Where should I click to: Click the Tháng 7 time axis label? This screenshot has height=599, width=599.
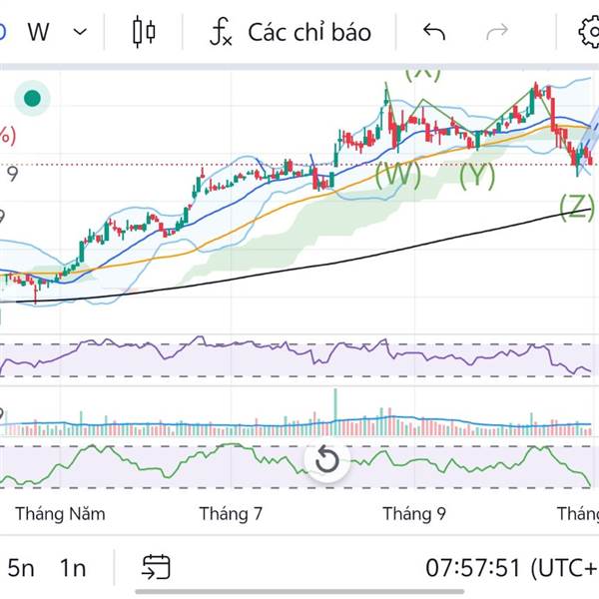231,514
